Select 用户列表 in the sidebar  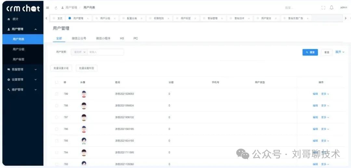pyautogui.click(x=23, y=39)
